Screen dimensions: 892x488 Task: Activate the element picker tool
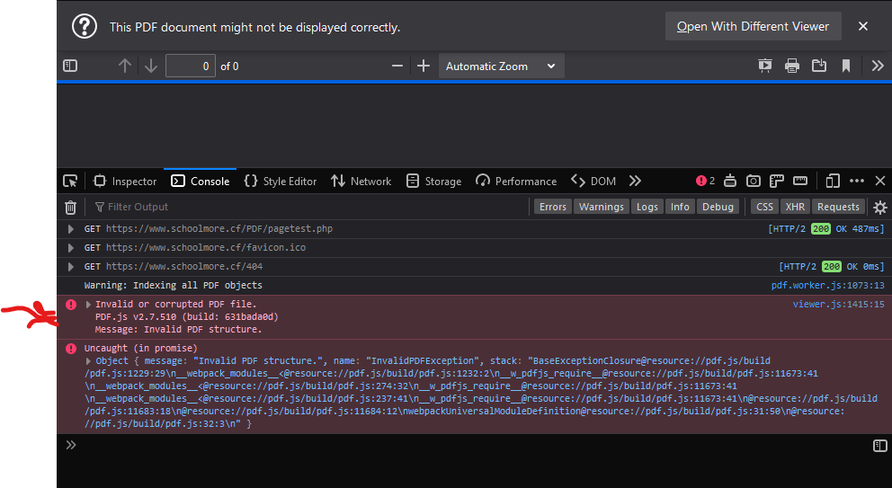tap(70, 181)
